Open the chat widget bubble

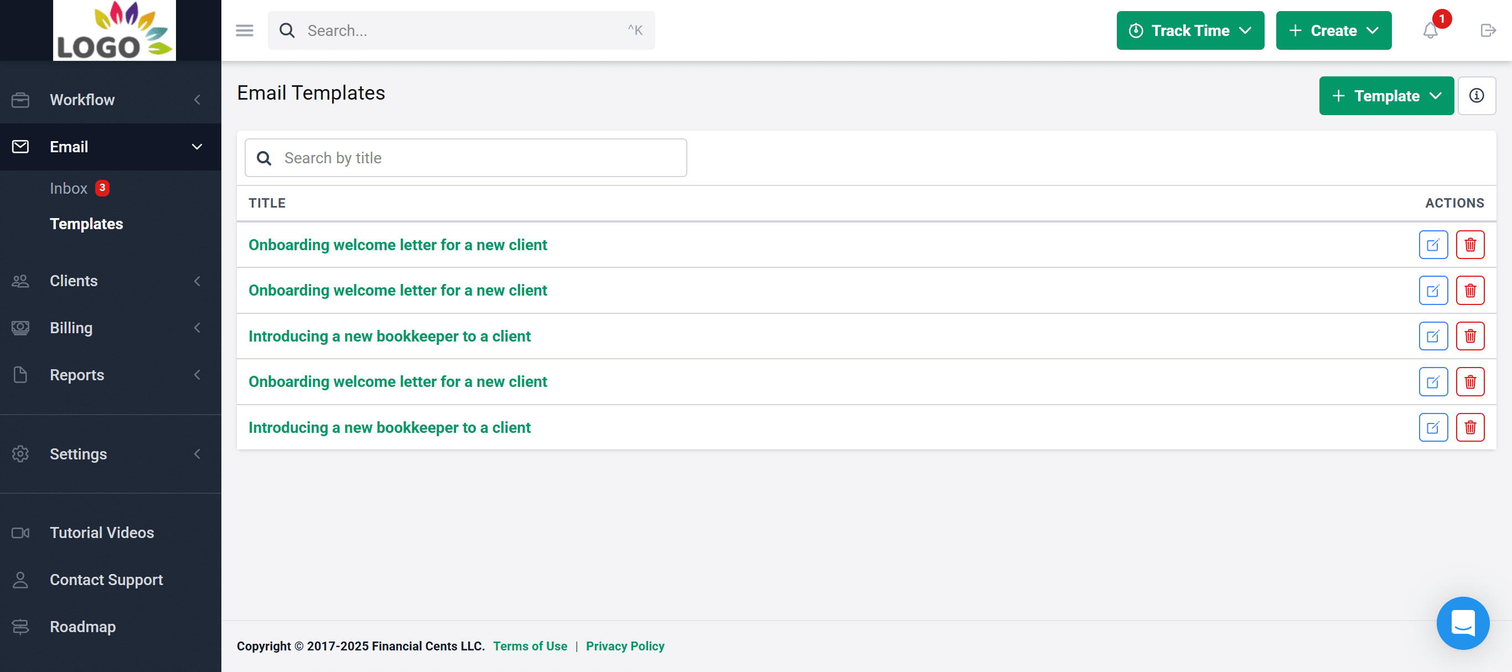tap(1463, 623)
